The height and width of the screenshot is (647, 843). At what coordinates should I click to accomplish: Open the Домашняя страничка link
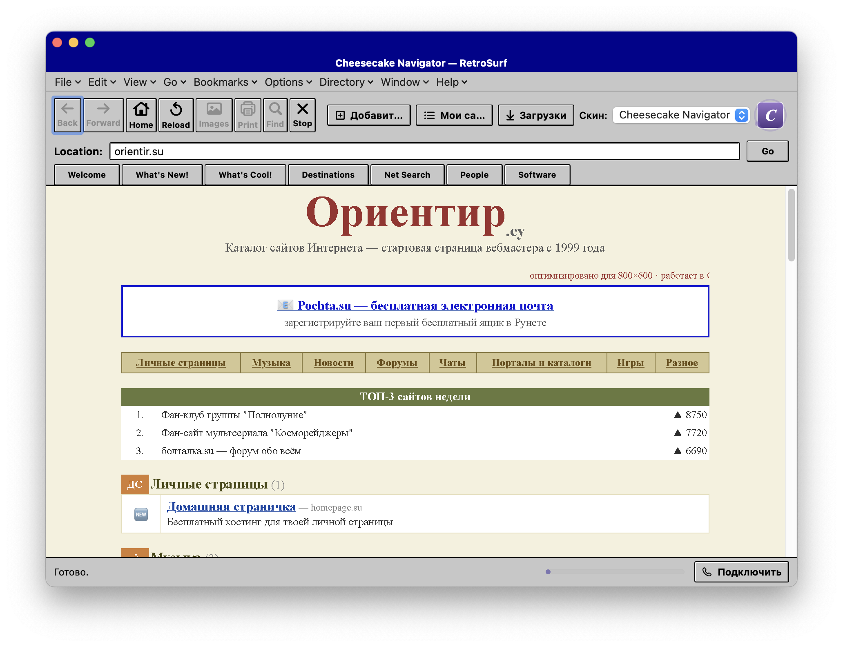(x=231, y=506)
